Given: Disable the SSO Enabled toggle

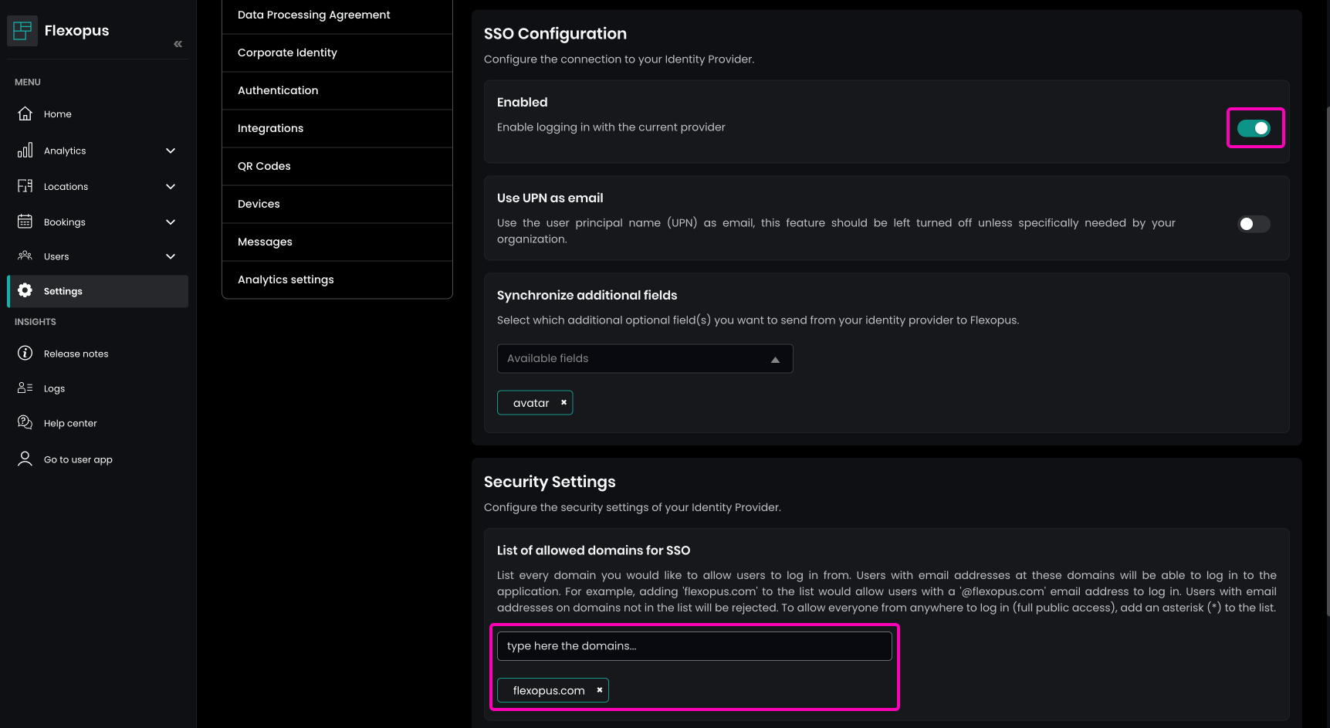Looking at the screenshot, I should 1254,128.
